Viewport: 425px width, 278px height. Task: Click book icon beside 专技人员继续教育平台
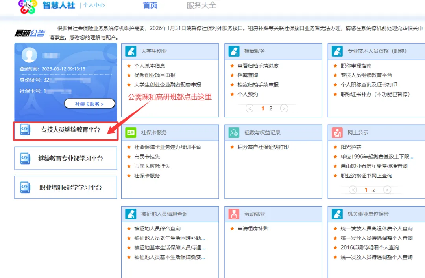pos(25,130)
